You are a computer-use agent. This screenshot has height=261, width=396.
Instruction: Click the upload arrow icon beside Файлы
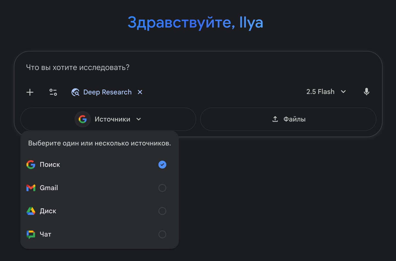(x=275, y=119)
